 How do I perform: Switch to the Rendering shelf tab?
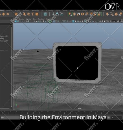click(x=35, y=11)
